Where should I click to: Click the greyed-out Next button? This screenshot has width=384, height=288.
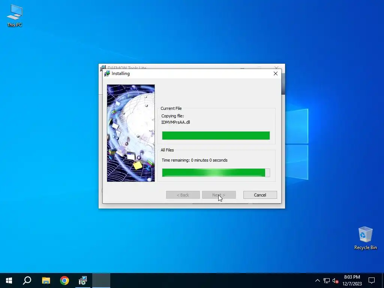(219, 195)
